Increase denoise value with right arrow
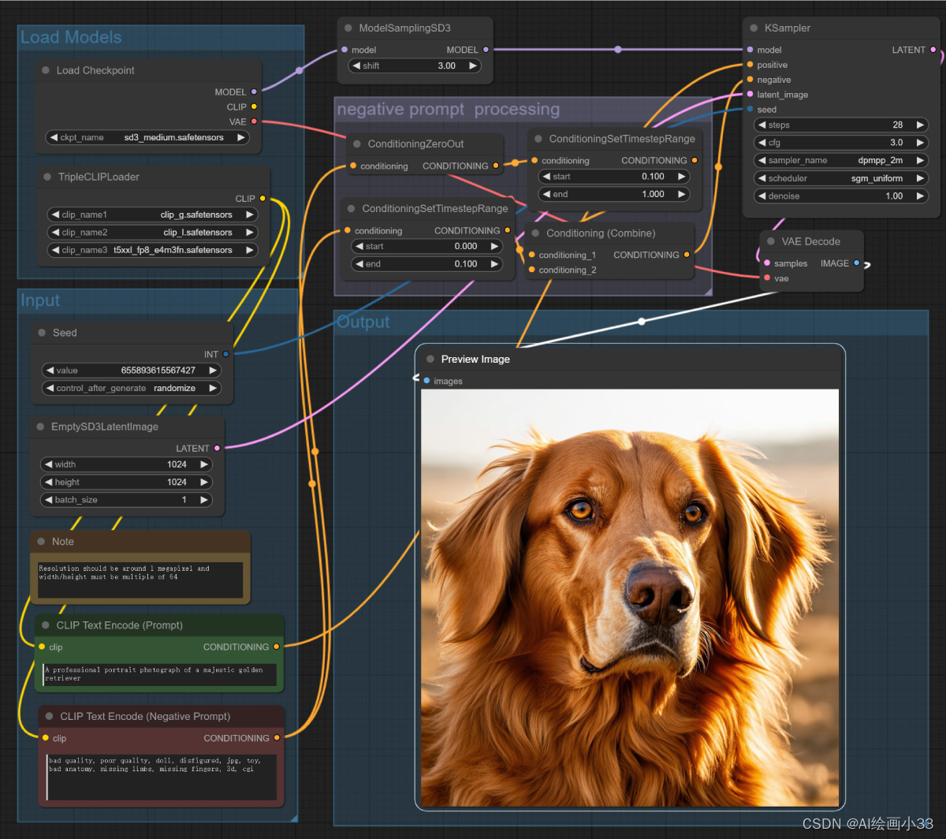Screen dimensions: 946x839 (x=918, y=196)
